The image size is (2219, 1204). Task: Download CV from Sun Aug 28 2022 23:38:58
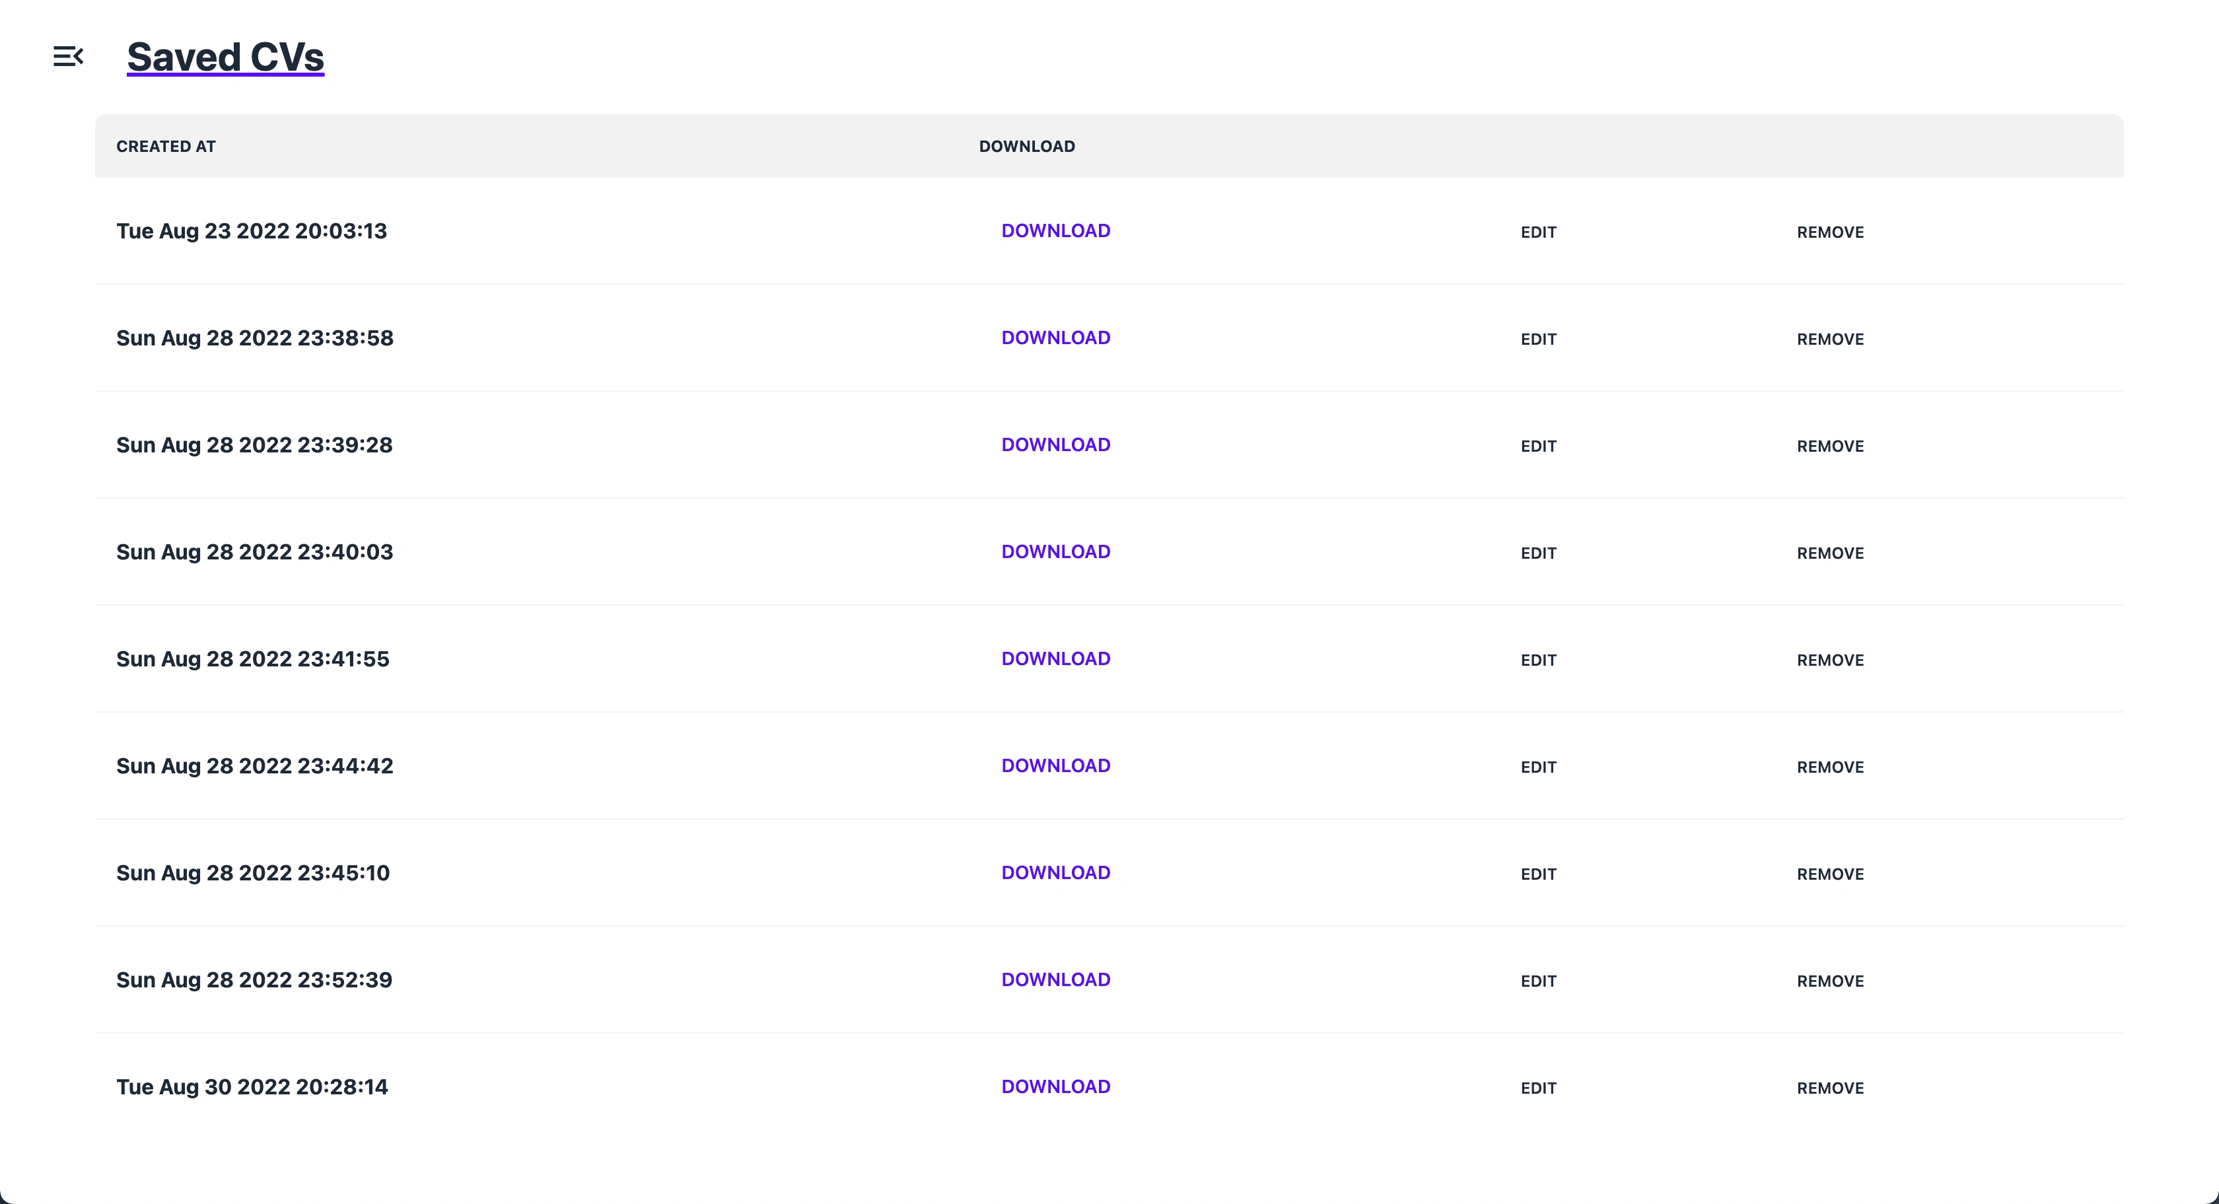(x=1055, y=337)
